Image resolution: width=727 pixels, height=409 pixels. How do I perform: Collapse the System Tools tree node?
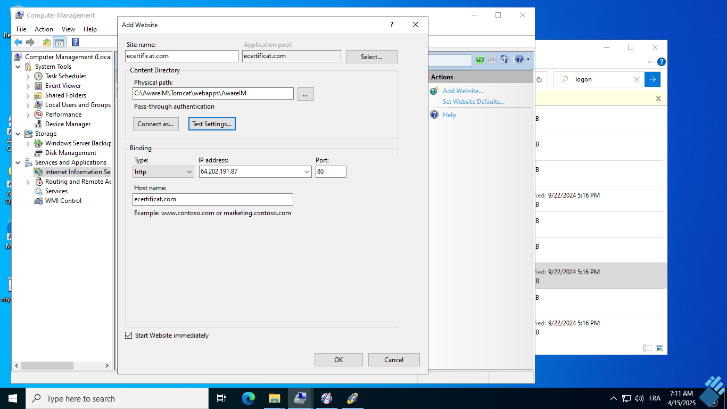point(18,67)
